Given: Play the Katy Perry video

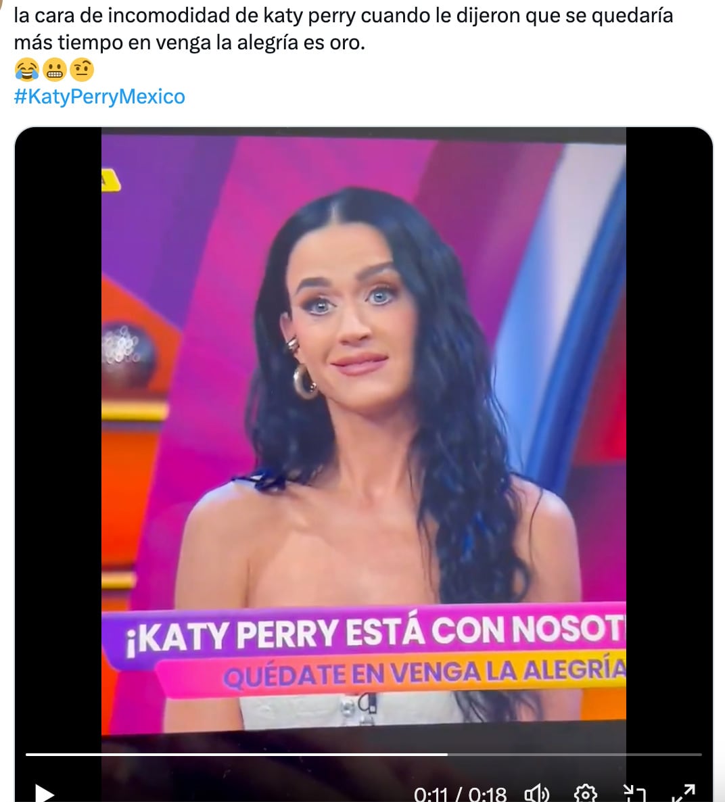Looking at the screenshot, I should click(44, 793).
